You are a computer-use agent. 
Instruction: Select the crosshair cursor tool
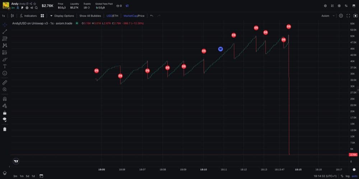(5, 24)
